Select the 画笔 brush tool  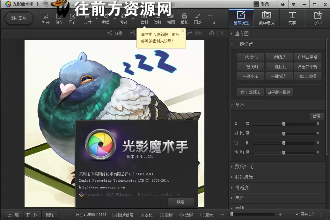click(198, 19)
